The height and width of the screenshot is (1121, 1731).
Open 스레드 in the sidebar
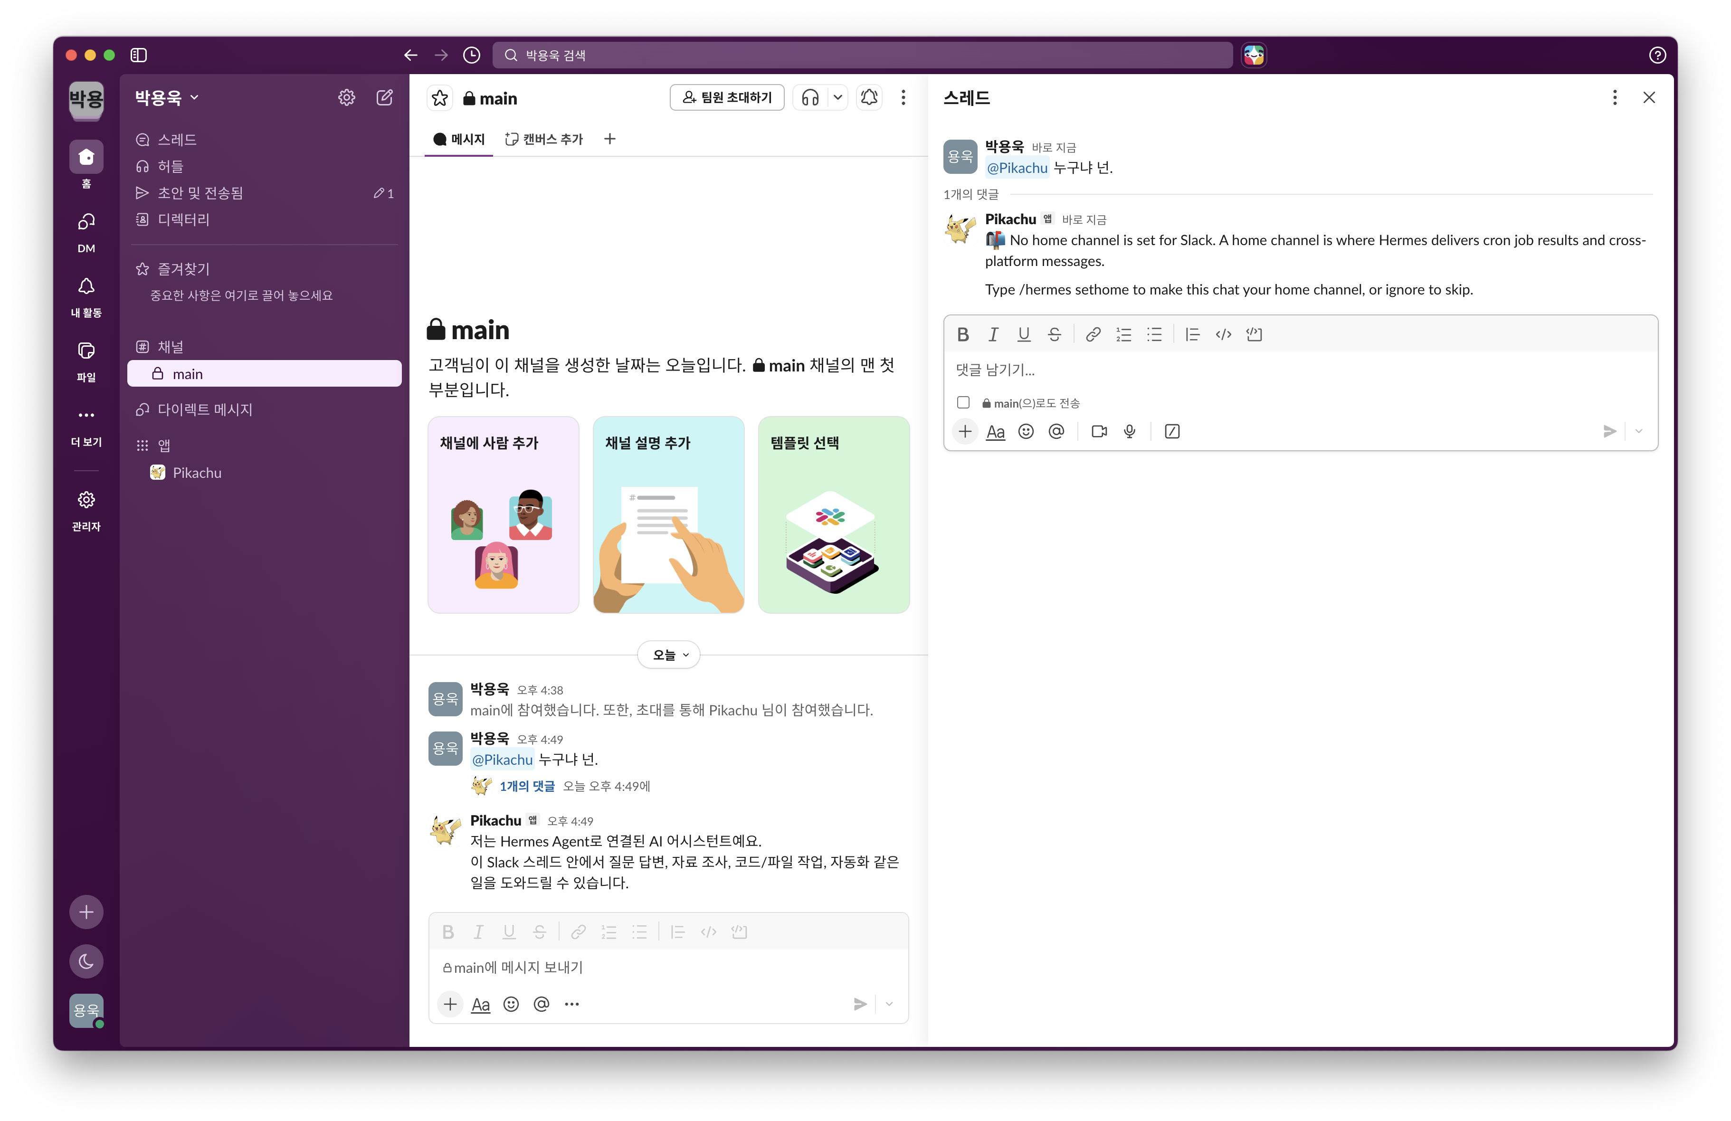click(x=265, y=140)
